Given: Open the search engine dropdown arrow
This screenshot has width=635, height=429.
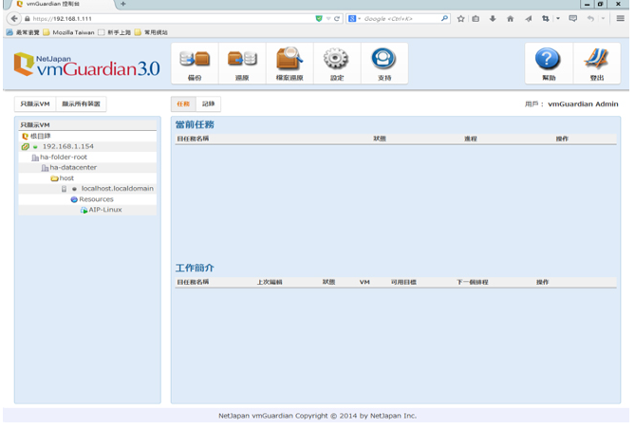Looking at the screenshot, I should (x=359, y=19).
